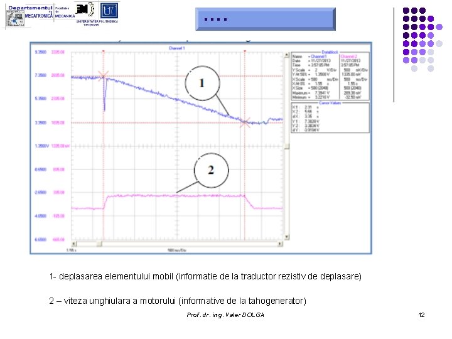Click the second vertical cursor's top marker
Viewport: 452px width, 339px height.
pyautogui.click(x=245, y=51)
